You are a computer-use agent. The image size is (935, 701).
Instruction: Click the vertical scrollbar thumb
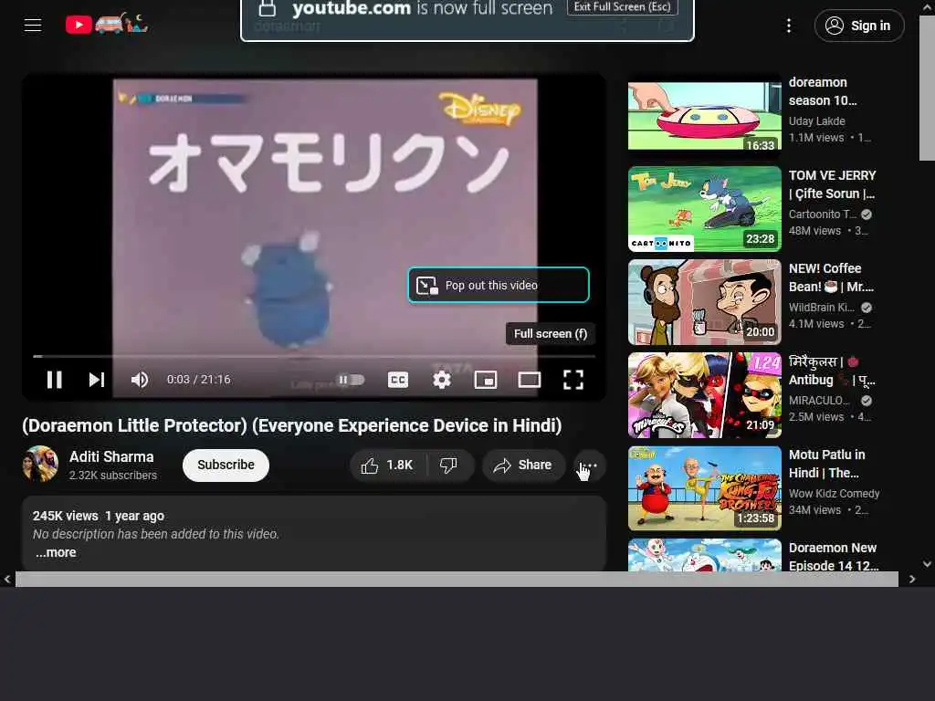927,89
